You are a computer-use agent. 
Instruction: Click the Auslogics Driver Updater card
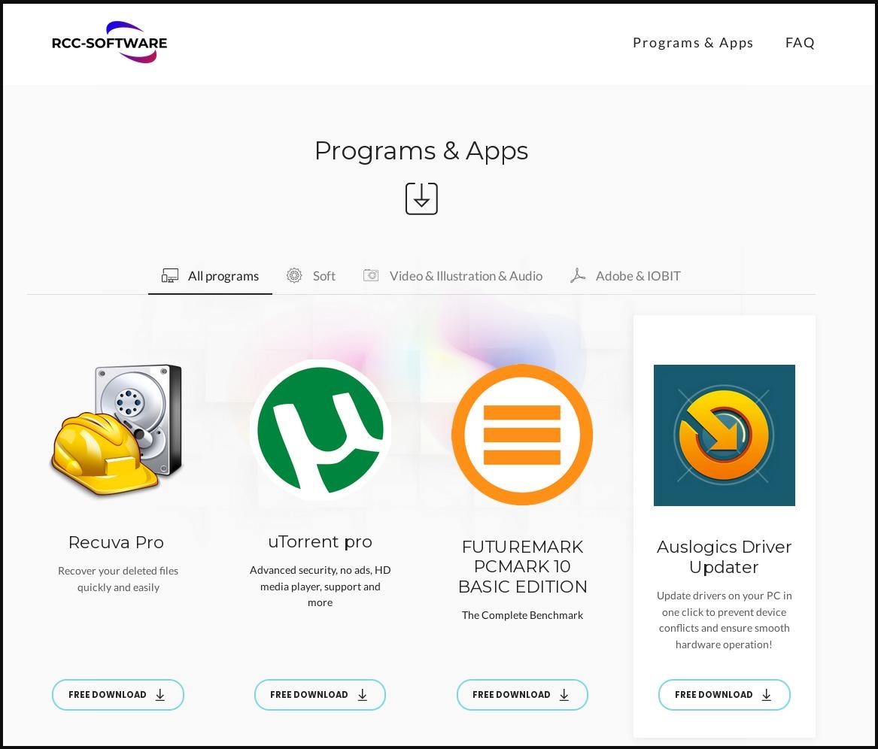click(724, 526)
